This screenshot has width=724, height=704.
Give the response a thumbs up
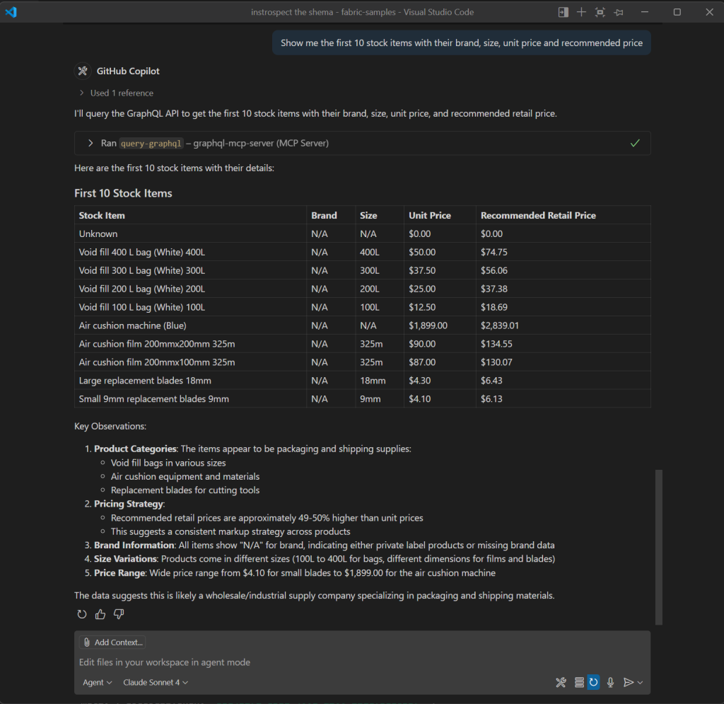100,614
